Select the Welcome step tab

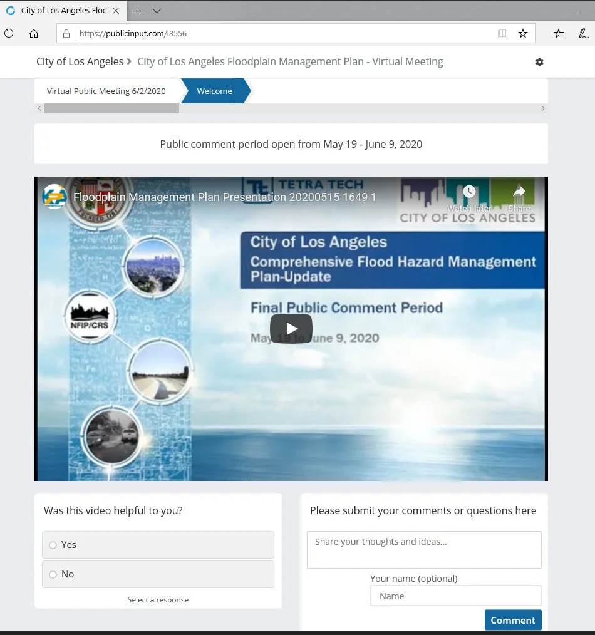pos(215,91)
